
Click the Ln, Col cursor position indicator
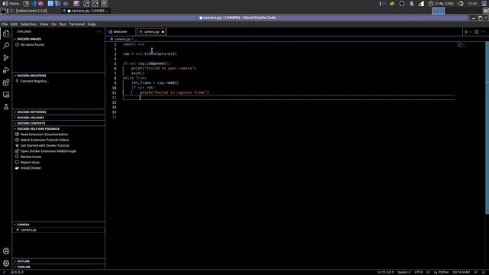(385, 272)
